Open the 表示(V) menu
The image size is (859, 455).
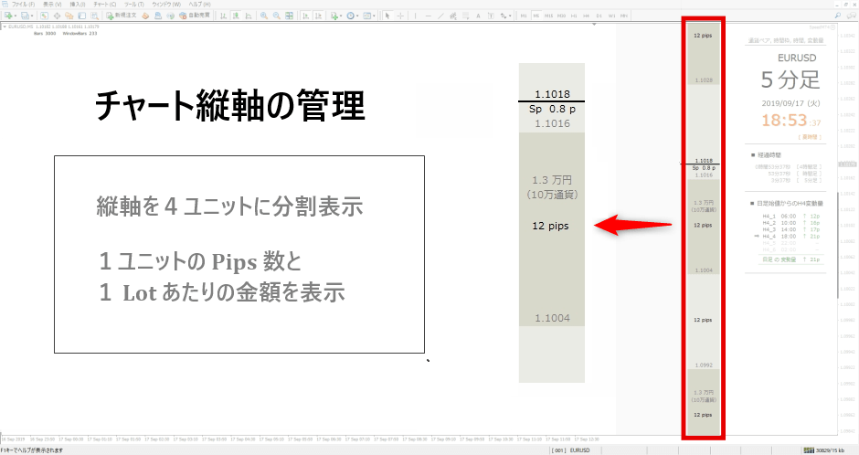click(52, 5)
